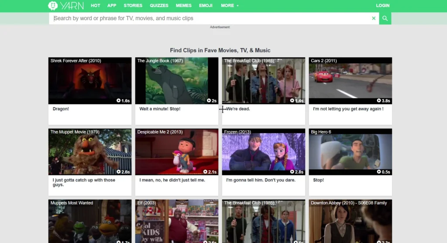The image size is (447, 243).
Task: Play the 1.4s Breakfast Club clip
Action: pos(297,101)
